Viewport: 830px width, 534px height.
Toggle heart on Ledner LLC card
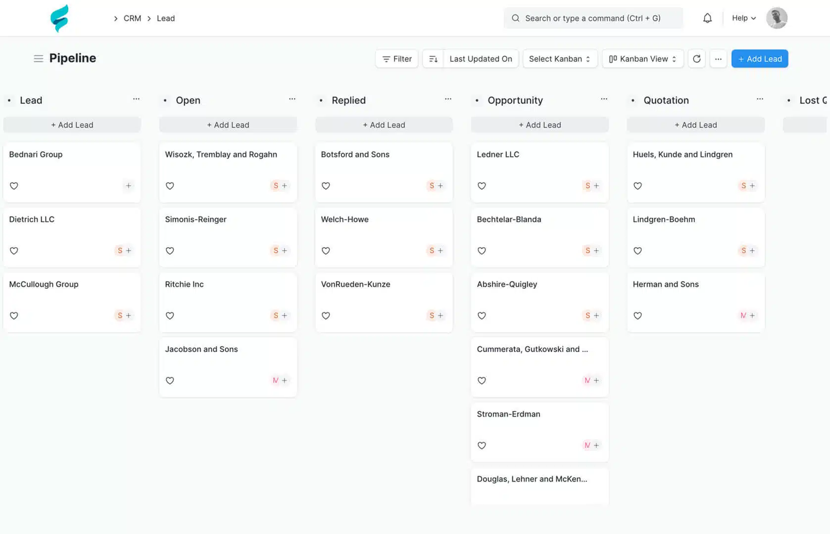[482, 186]
